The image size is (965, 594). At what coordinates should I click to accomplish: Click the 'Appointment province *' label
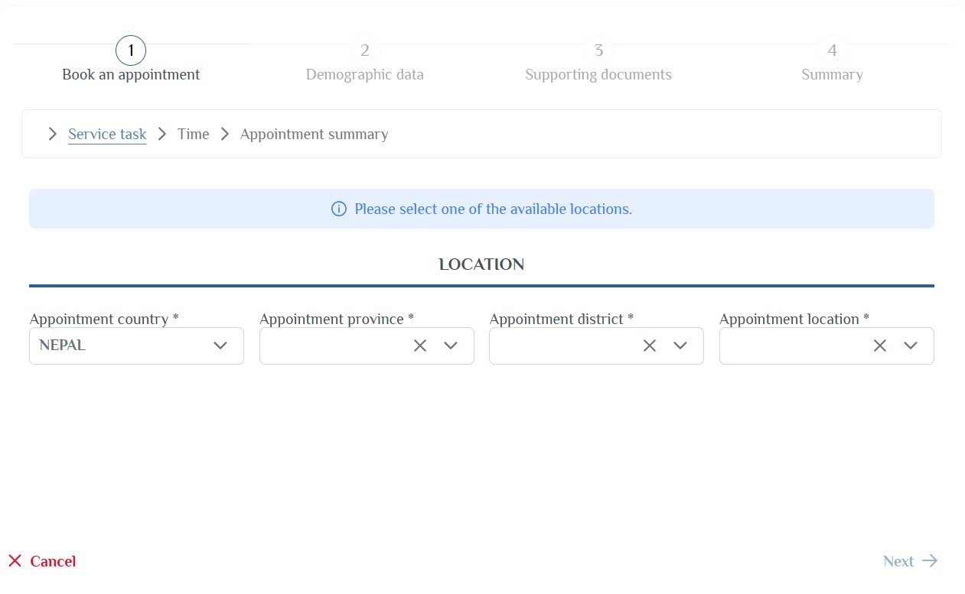pos(337,319)
